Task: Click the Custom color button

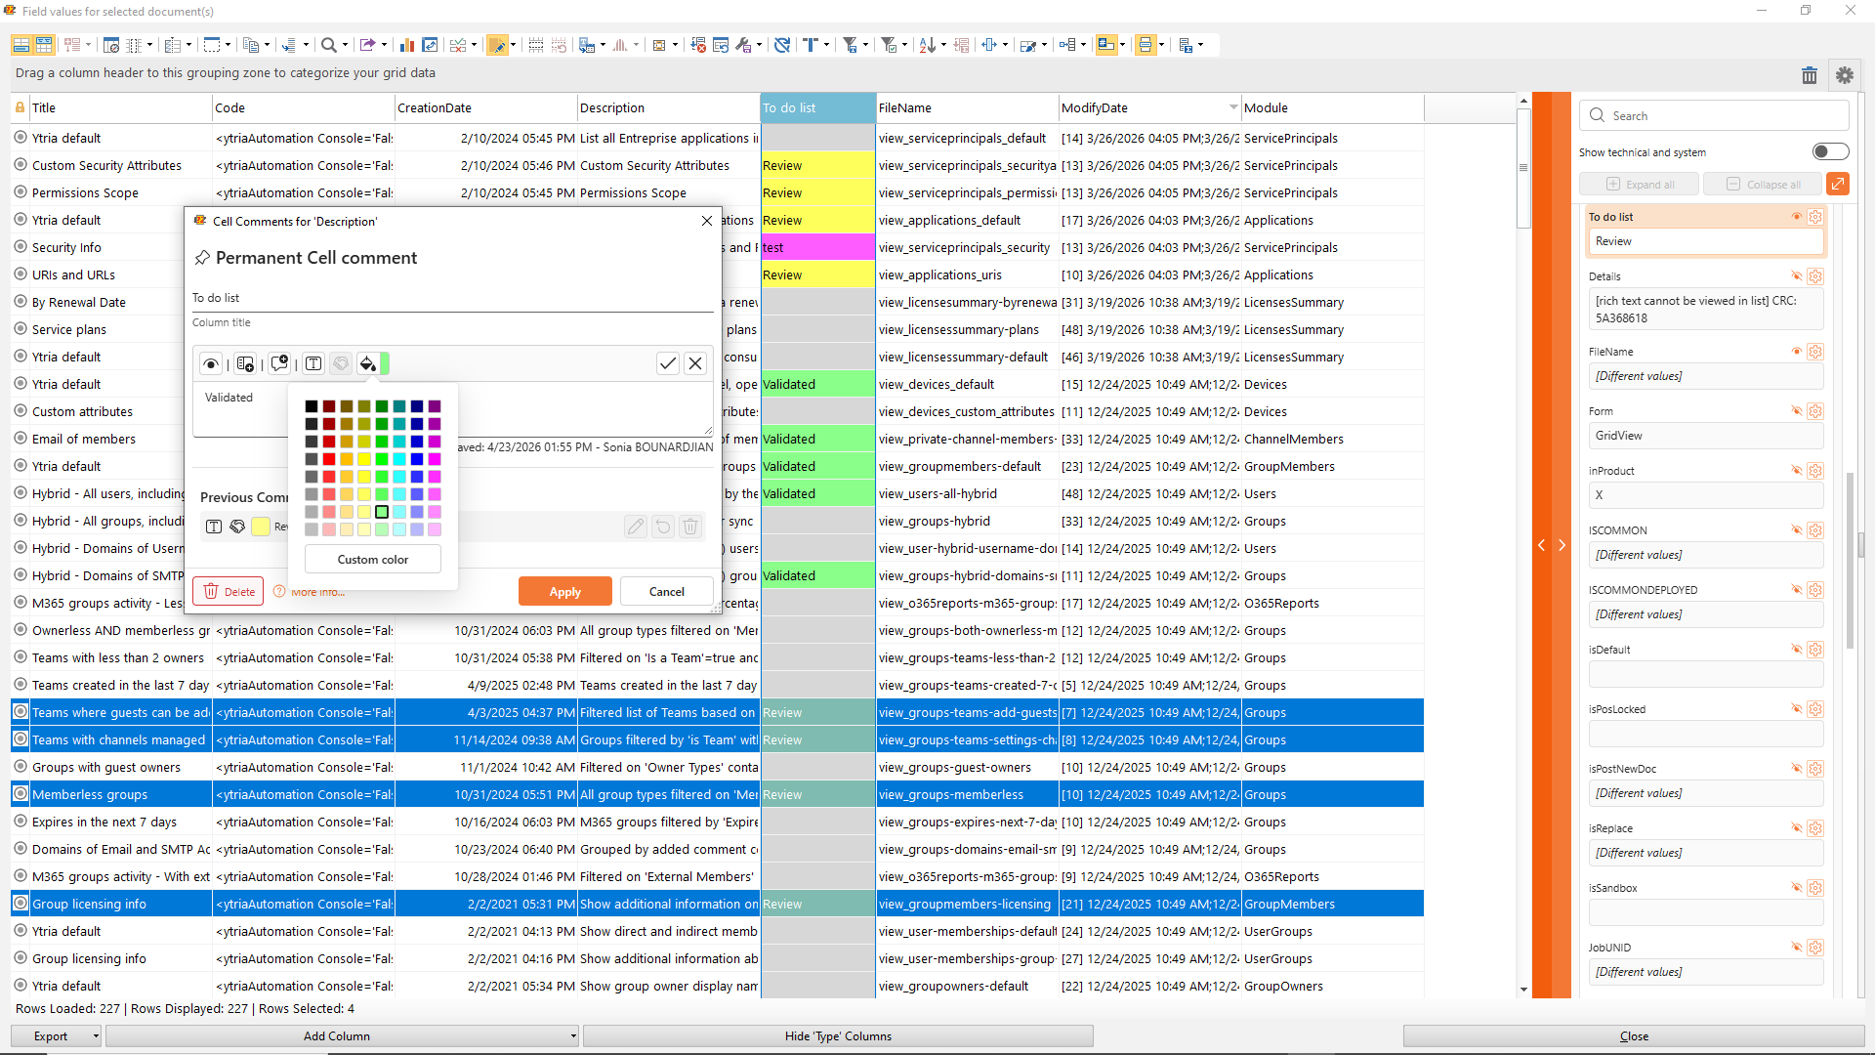Action: click(372, 559)
